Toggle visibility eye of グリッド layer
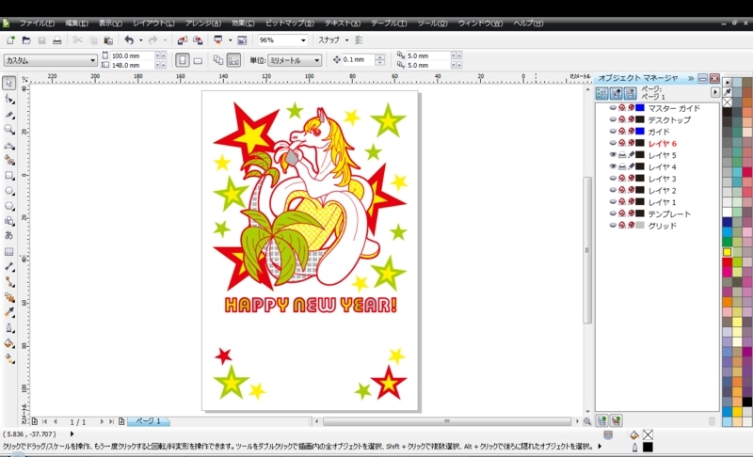This screenshot has width=753, height=457. coord(613,225)
